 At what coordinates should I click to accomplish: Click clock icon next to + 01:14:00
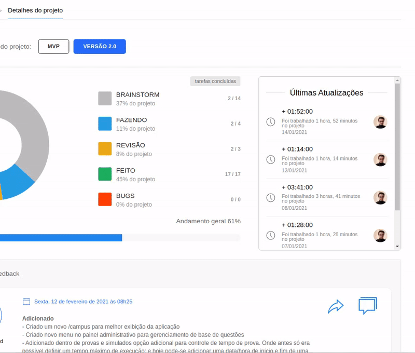[x=270, y=159]
